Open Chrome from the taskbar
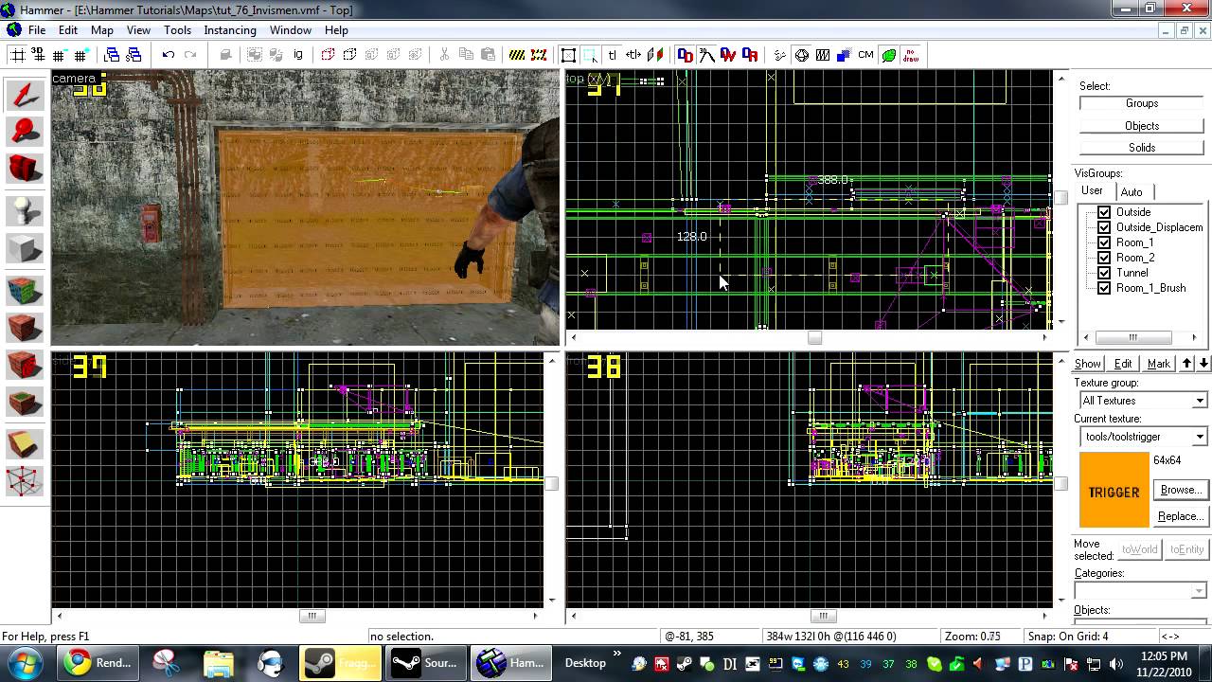Viewport: 1212px width, 682px height. coord(98,663)
